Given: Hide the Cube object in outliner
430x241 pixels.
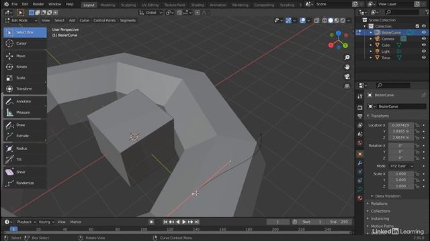Looking at the screenshot, I should pyautogui.click(x=424, y=45).
